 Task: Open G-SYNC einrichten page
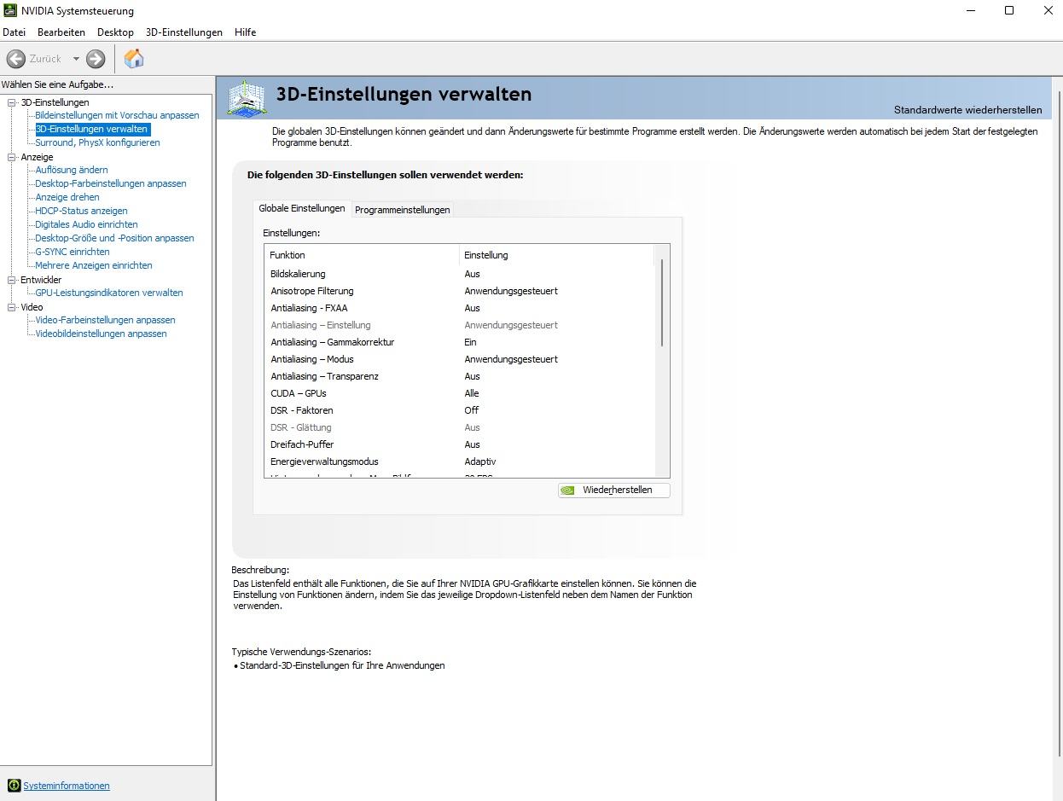coord(73,252)
